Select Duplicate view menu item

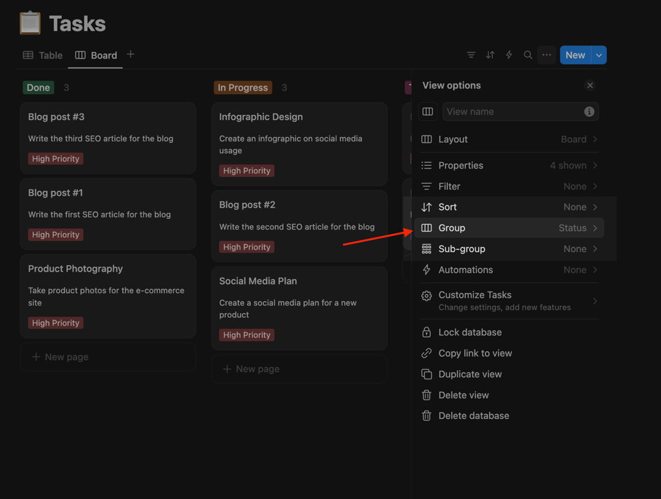point(470,374)
